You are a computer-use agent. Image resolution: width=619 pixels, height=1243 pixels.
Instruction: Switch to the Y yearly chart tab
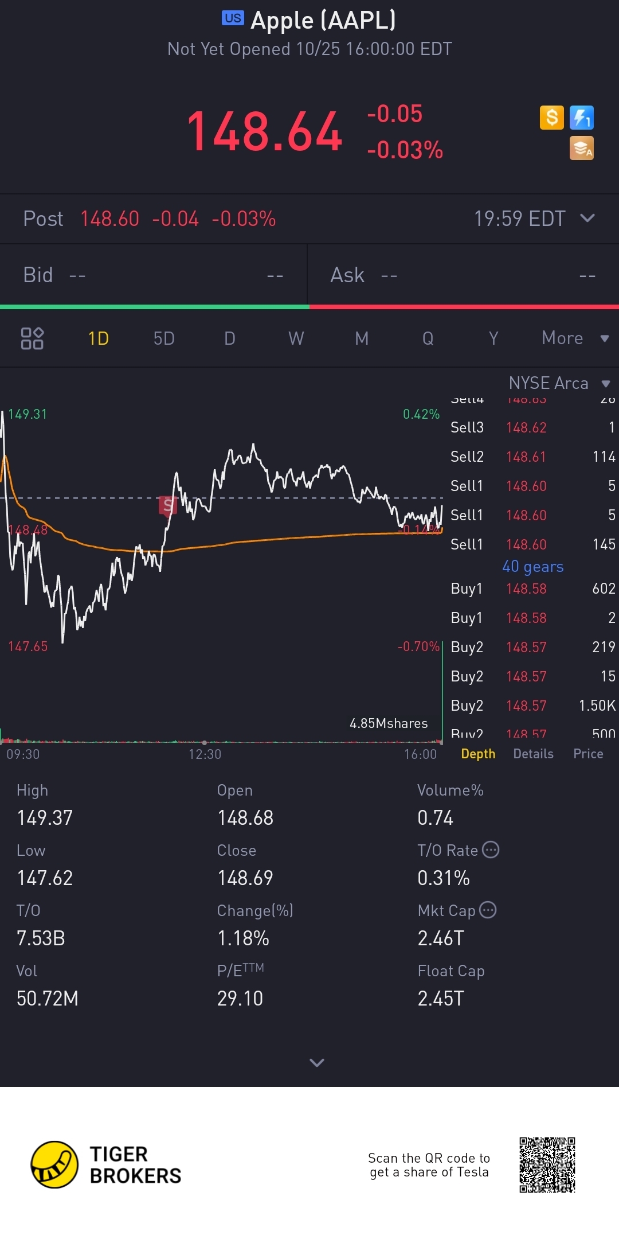(493, 338)
